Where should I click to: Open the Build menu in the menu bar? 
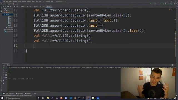point(33,1)
